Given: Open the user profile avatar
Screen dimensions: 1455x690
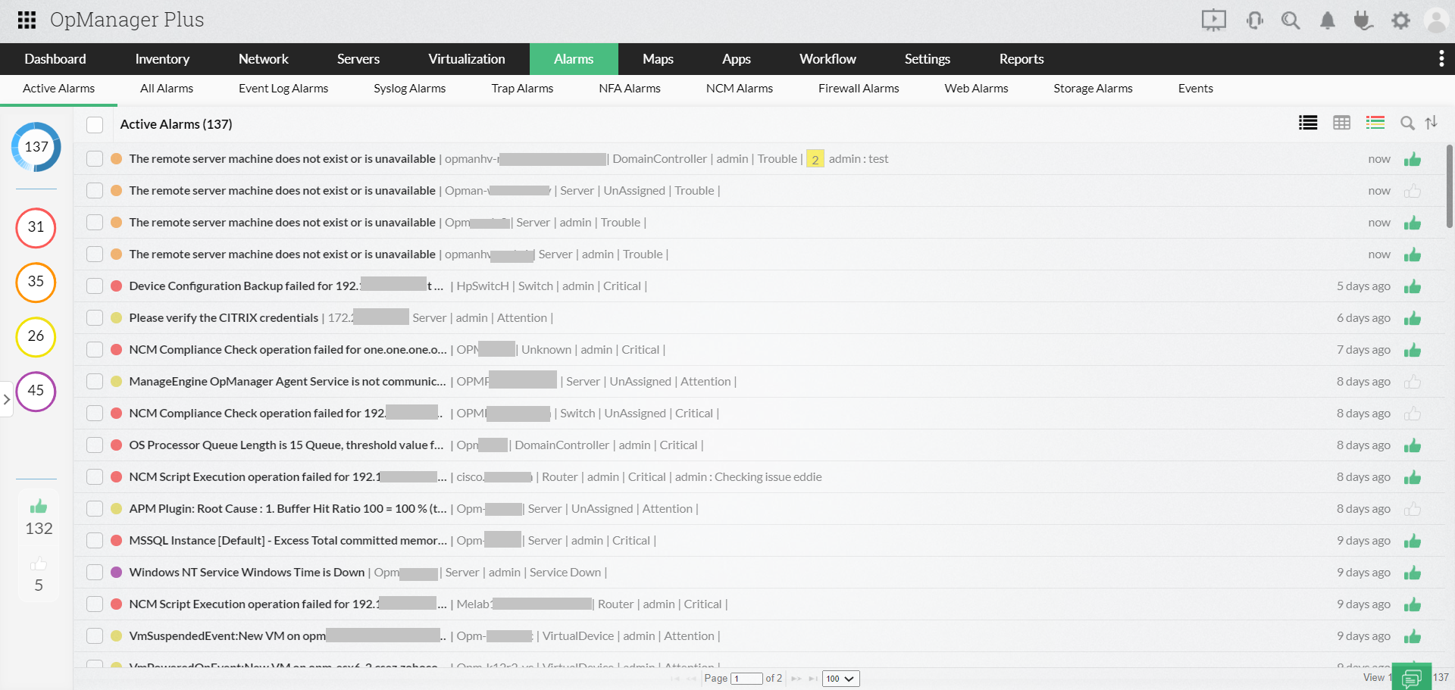Looking at the screenshot, I should tap(1436, 20).
